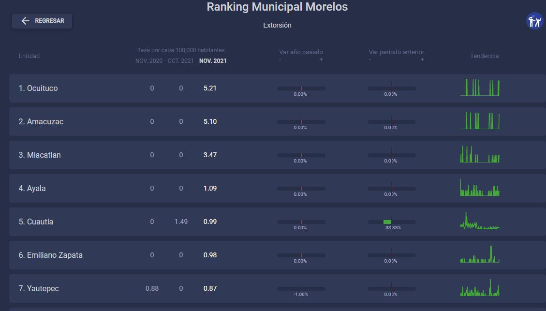Select the row name 1. Ocuituco
The height and width of the screenshot is (311, 546).
[x=38, y=89]
